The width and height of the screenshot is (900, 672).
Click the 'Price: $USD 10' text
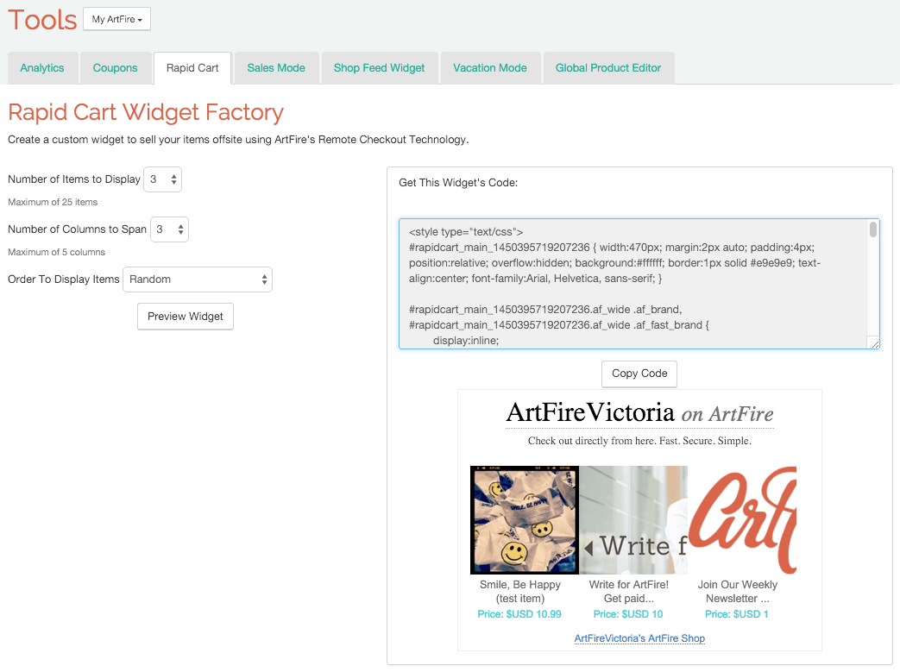[628, 614]
